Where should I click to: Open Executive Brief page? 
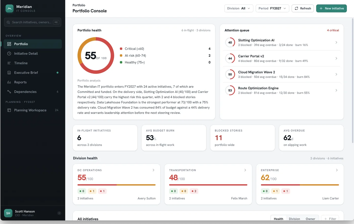33,73
